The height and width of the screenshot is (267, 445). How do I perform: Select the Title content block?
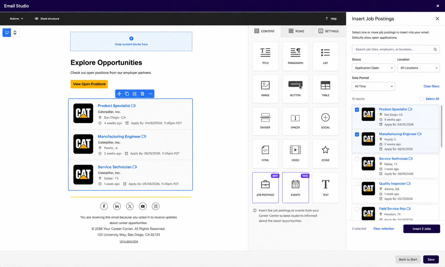(265, 56)
